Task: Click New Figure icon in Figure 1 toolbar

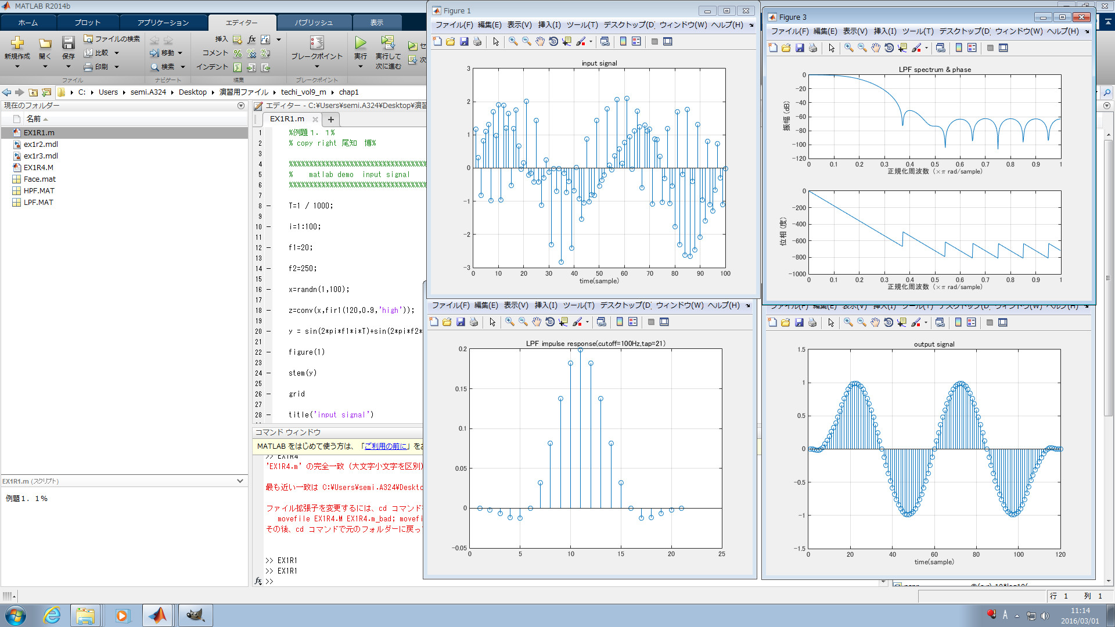Action: tap(437, 41)
